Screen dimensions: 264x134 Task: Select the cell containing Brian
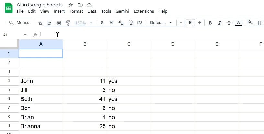pos(41,117)
